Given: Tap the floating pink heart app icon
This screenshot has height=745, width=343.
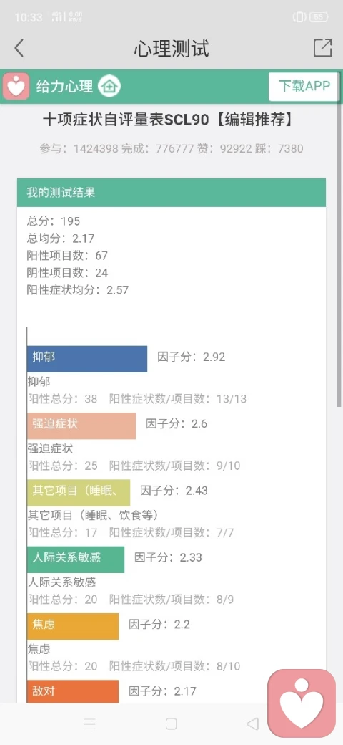Looking at the screenshot, I should point(302,703).
